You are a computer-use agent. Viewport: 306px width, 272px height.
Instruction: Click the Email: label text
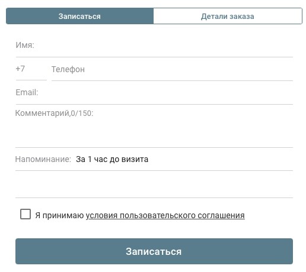(27, 92)
